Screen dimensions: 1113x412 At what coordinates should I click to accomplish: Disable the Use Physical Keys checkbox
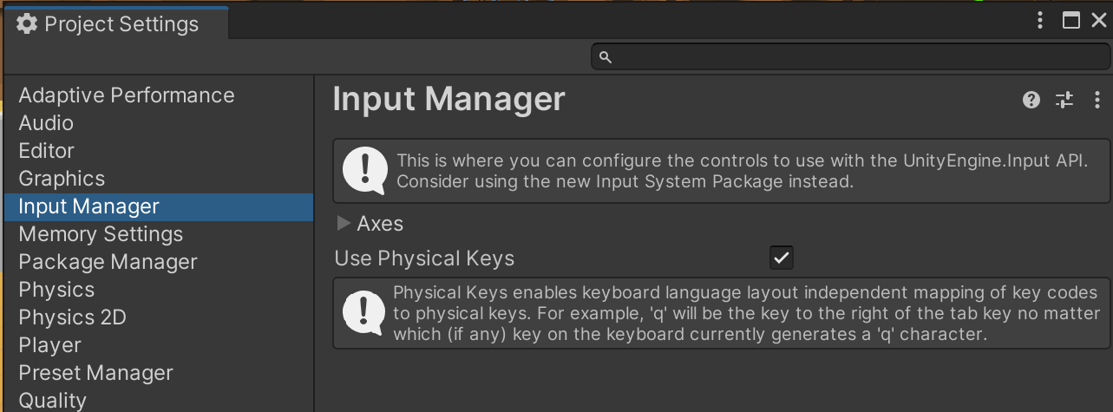[782, 258]
